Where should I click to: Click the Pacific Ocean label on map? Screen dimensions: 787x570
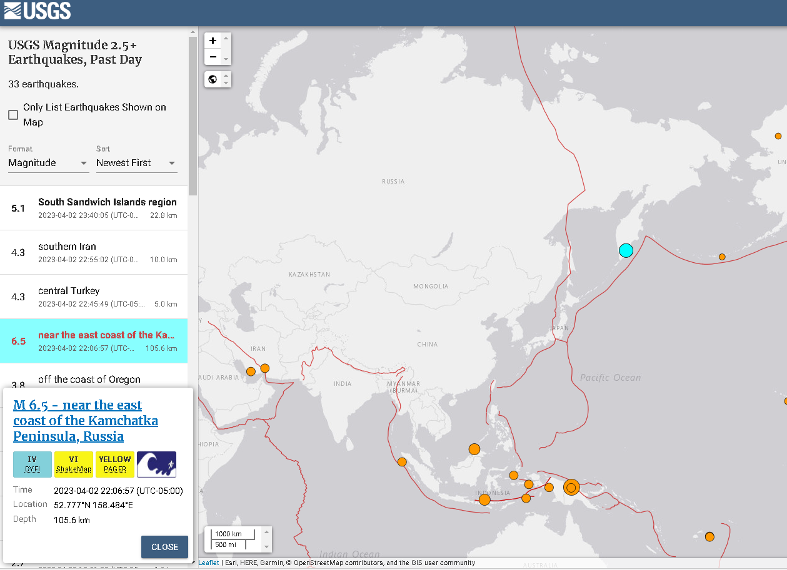(610, 377)
